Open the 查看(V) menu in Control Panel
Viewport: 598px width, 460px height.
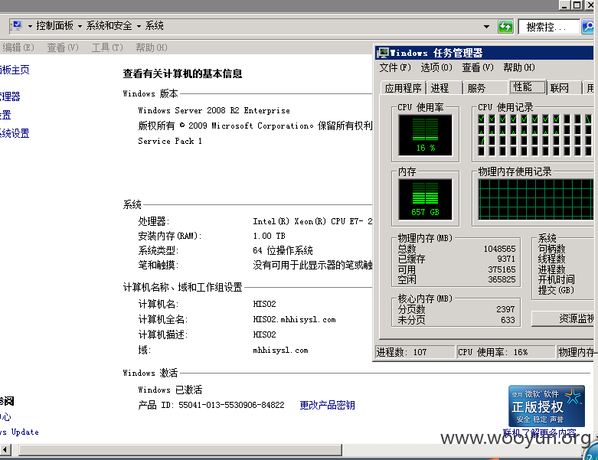click(x=63, y=47)
